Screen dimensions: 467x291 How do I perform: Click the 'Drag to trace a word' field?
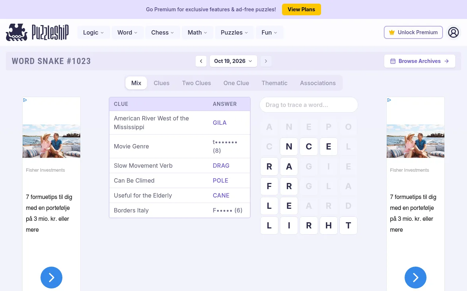(309, 105)
